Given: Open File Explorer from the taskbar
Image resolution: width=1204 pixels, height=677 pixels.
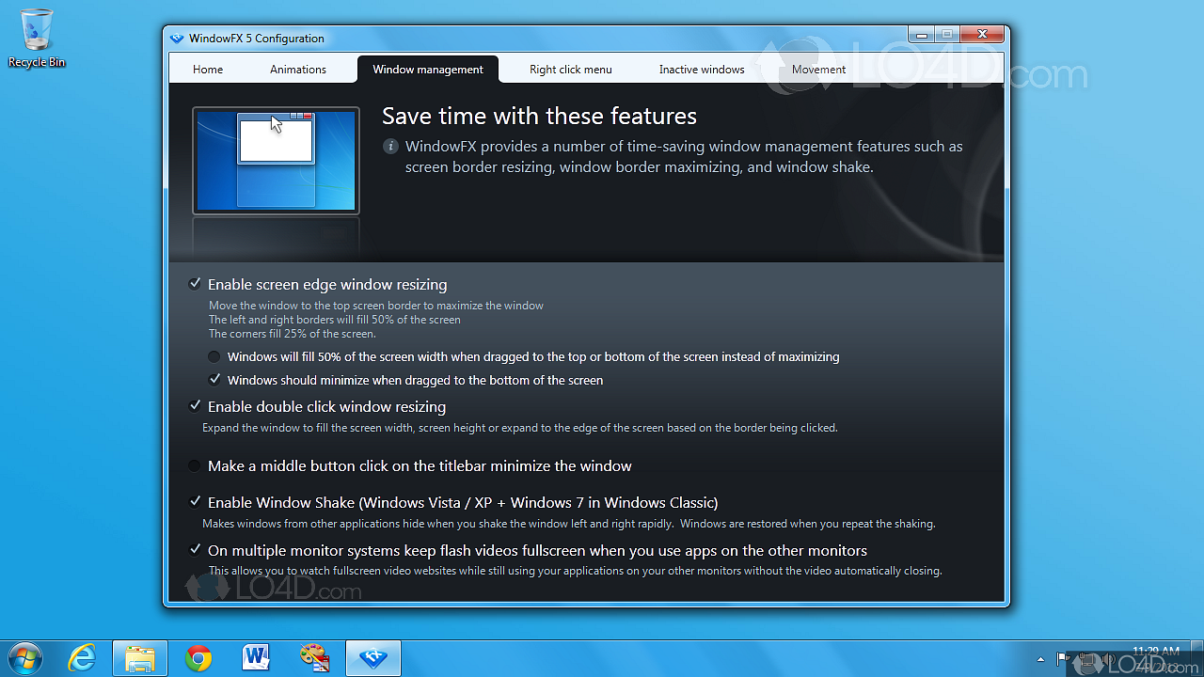Looking at the screenshot, I should click(x=140, y=658).
